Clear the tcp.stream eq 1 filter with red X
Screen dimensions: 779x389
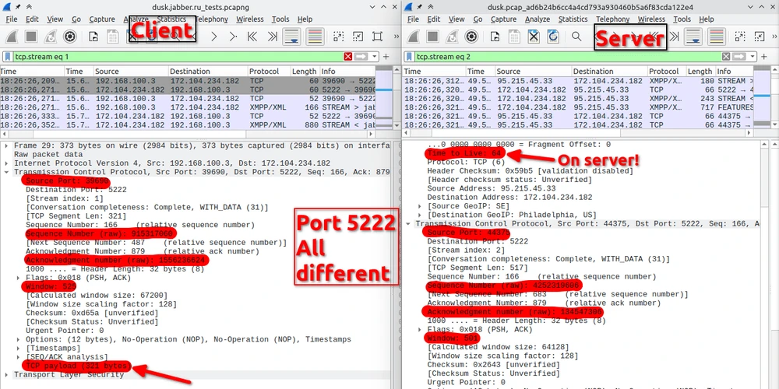[x=347, y=57]
